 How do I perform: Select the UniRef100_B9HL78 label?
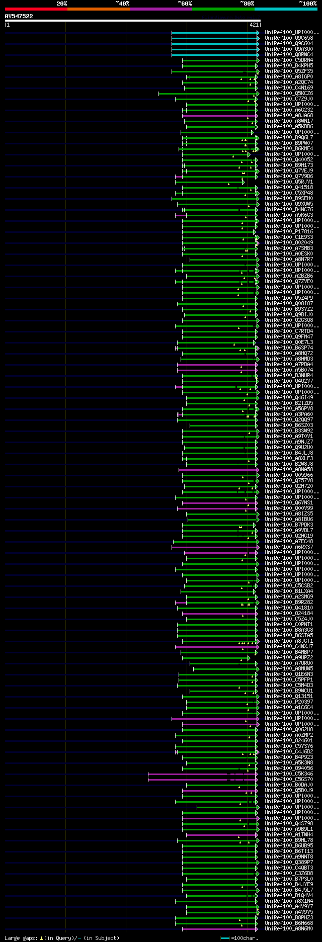tap(289, 840)
